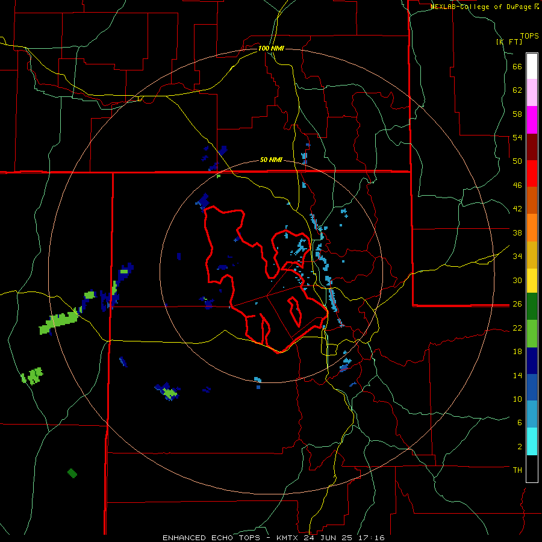542x542 pixels.
Task: Click the legend value 14
Action: (517, 375)
